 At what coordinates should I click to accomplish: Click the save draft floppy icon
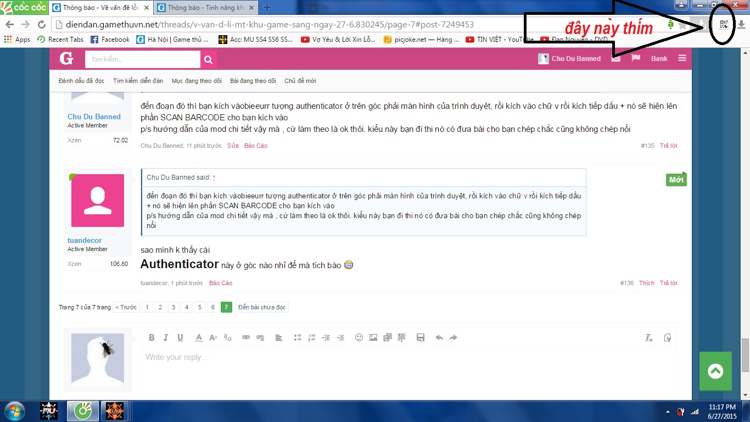coord(421,337)
